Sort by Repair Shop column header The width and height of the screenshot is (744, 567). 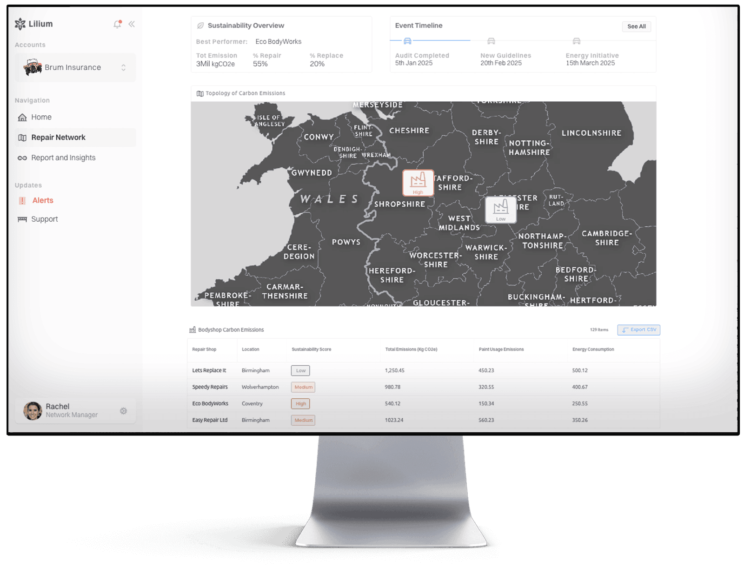pos(204,349)
